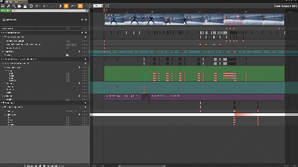Image resolution: width=298 pixels, height=167 pixels.
Task: Click plus icon on CameraComponent row
Action: (x=85, y=37)
